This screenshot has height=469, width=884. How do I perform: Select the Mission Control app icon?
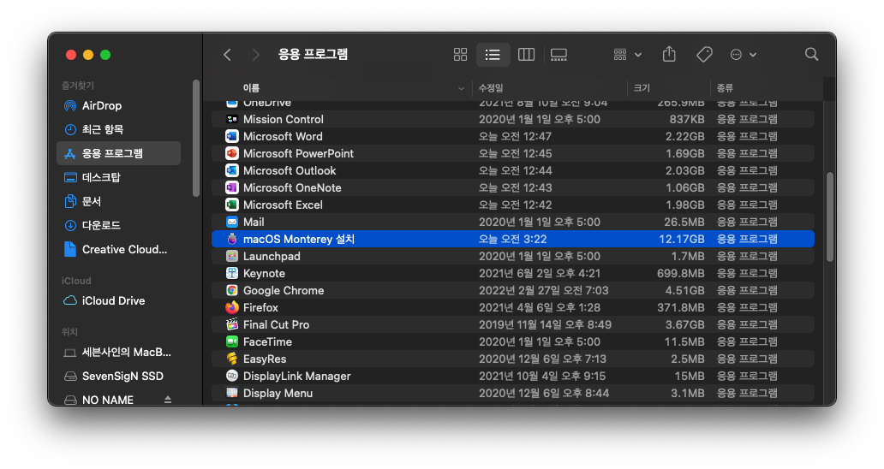(x=232, y=119)
